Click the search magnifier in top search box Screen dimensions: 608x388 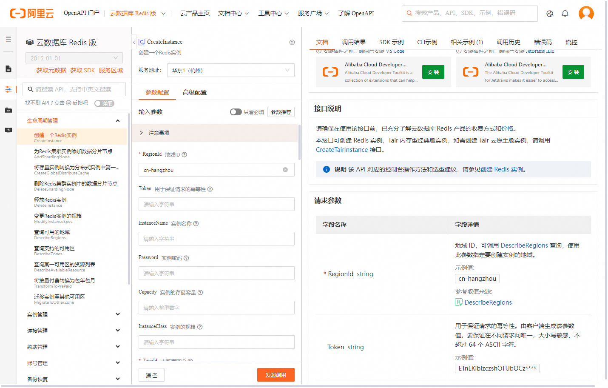(409, 13)
